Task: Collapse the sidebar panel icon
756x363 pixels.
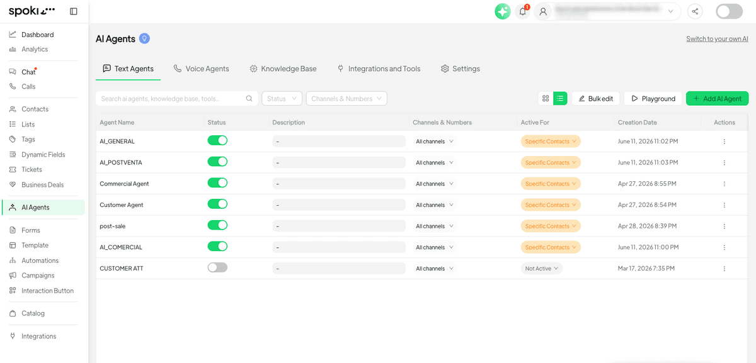Action: coord(74,11)
